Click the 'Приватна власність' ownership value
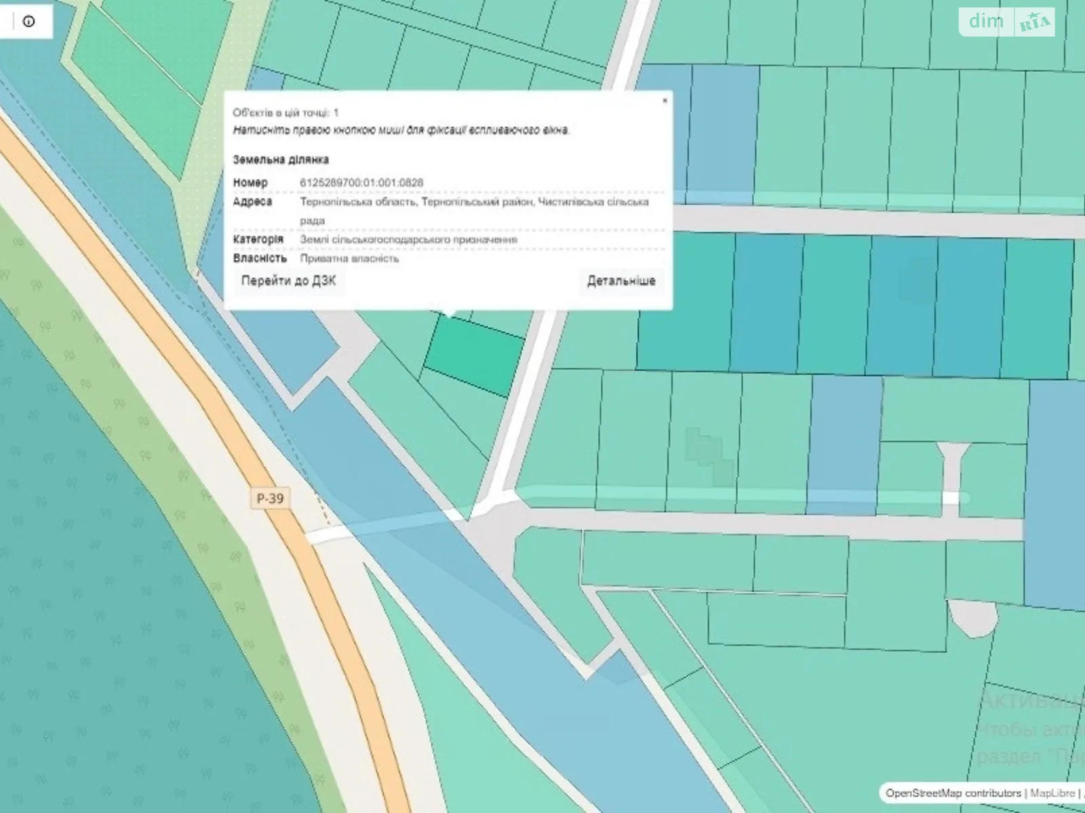1085x813 pixels. point(349,259)
